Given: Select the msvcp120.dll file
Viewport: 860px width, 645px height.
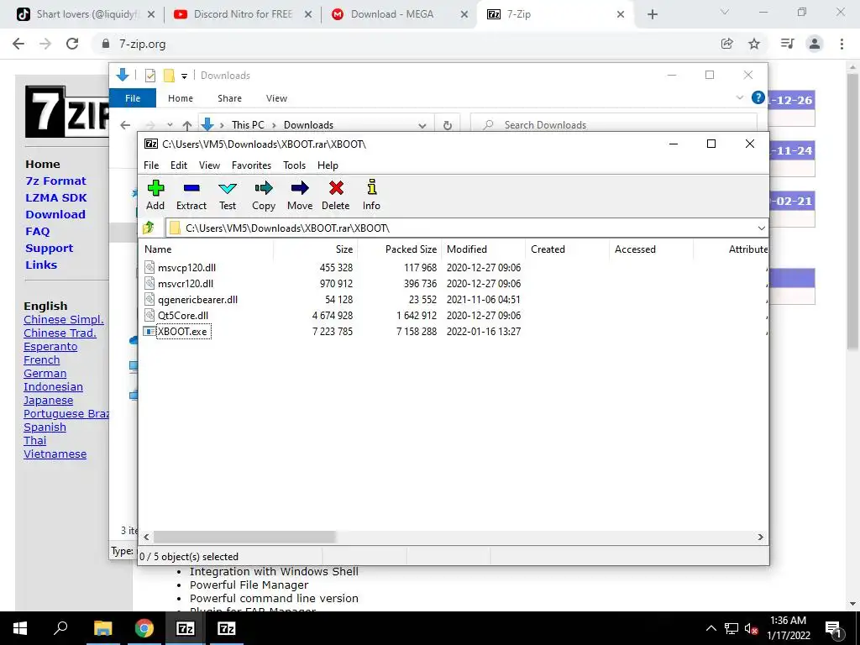Looking at the screenshot, I should pyautogui.click(x=186, y=268).
